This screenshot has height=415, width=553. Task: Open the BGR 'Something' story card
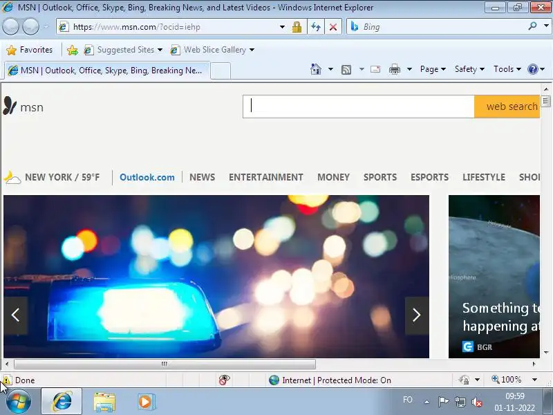pyautogui.click(x=494, y=276)
